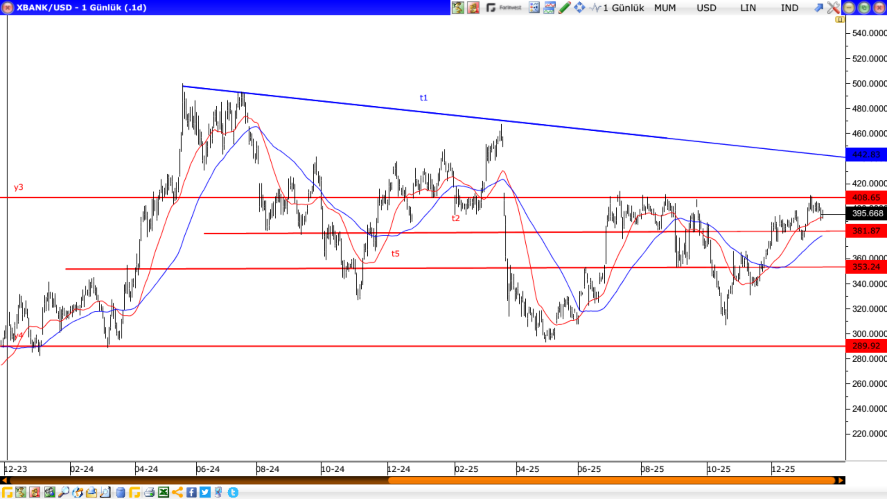Toggle the MUM chart type setting
Viewport: 887px width, 499px height.
click(664, 7)
